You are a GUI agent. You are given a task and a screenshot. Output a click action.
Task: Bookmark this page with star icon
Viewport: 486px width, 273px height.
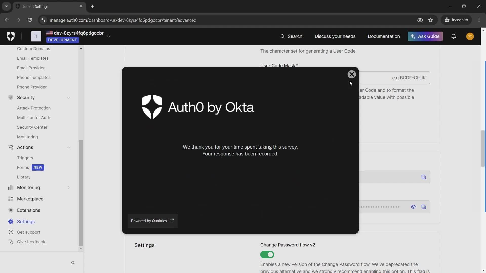point(430,20)
